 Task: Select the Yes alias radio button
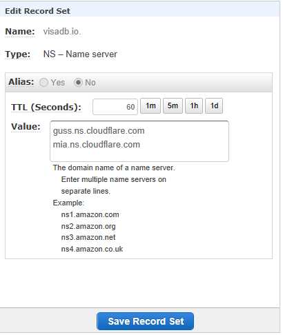[x=43, y=83]
